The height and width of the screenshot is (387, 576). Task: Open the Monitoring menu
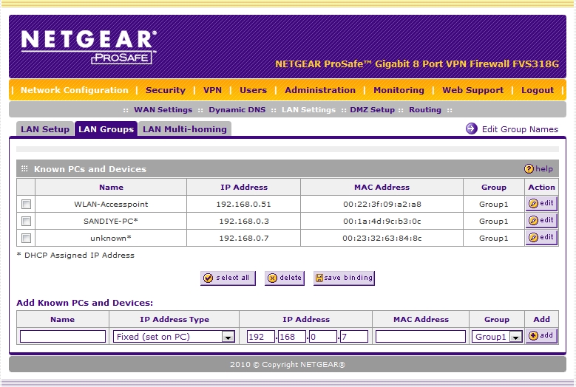[399, 90]
